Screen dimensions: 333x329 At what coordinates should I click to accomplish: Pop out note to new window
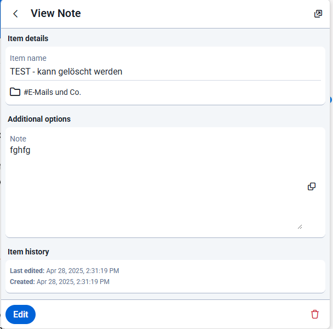tap(318, 14)
